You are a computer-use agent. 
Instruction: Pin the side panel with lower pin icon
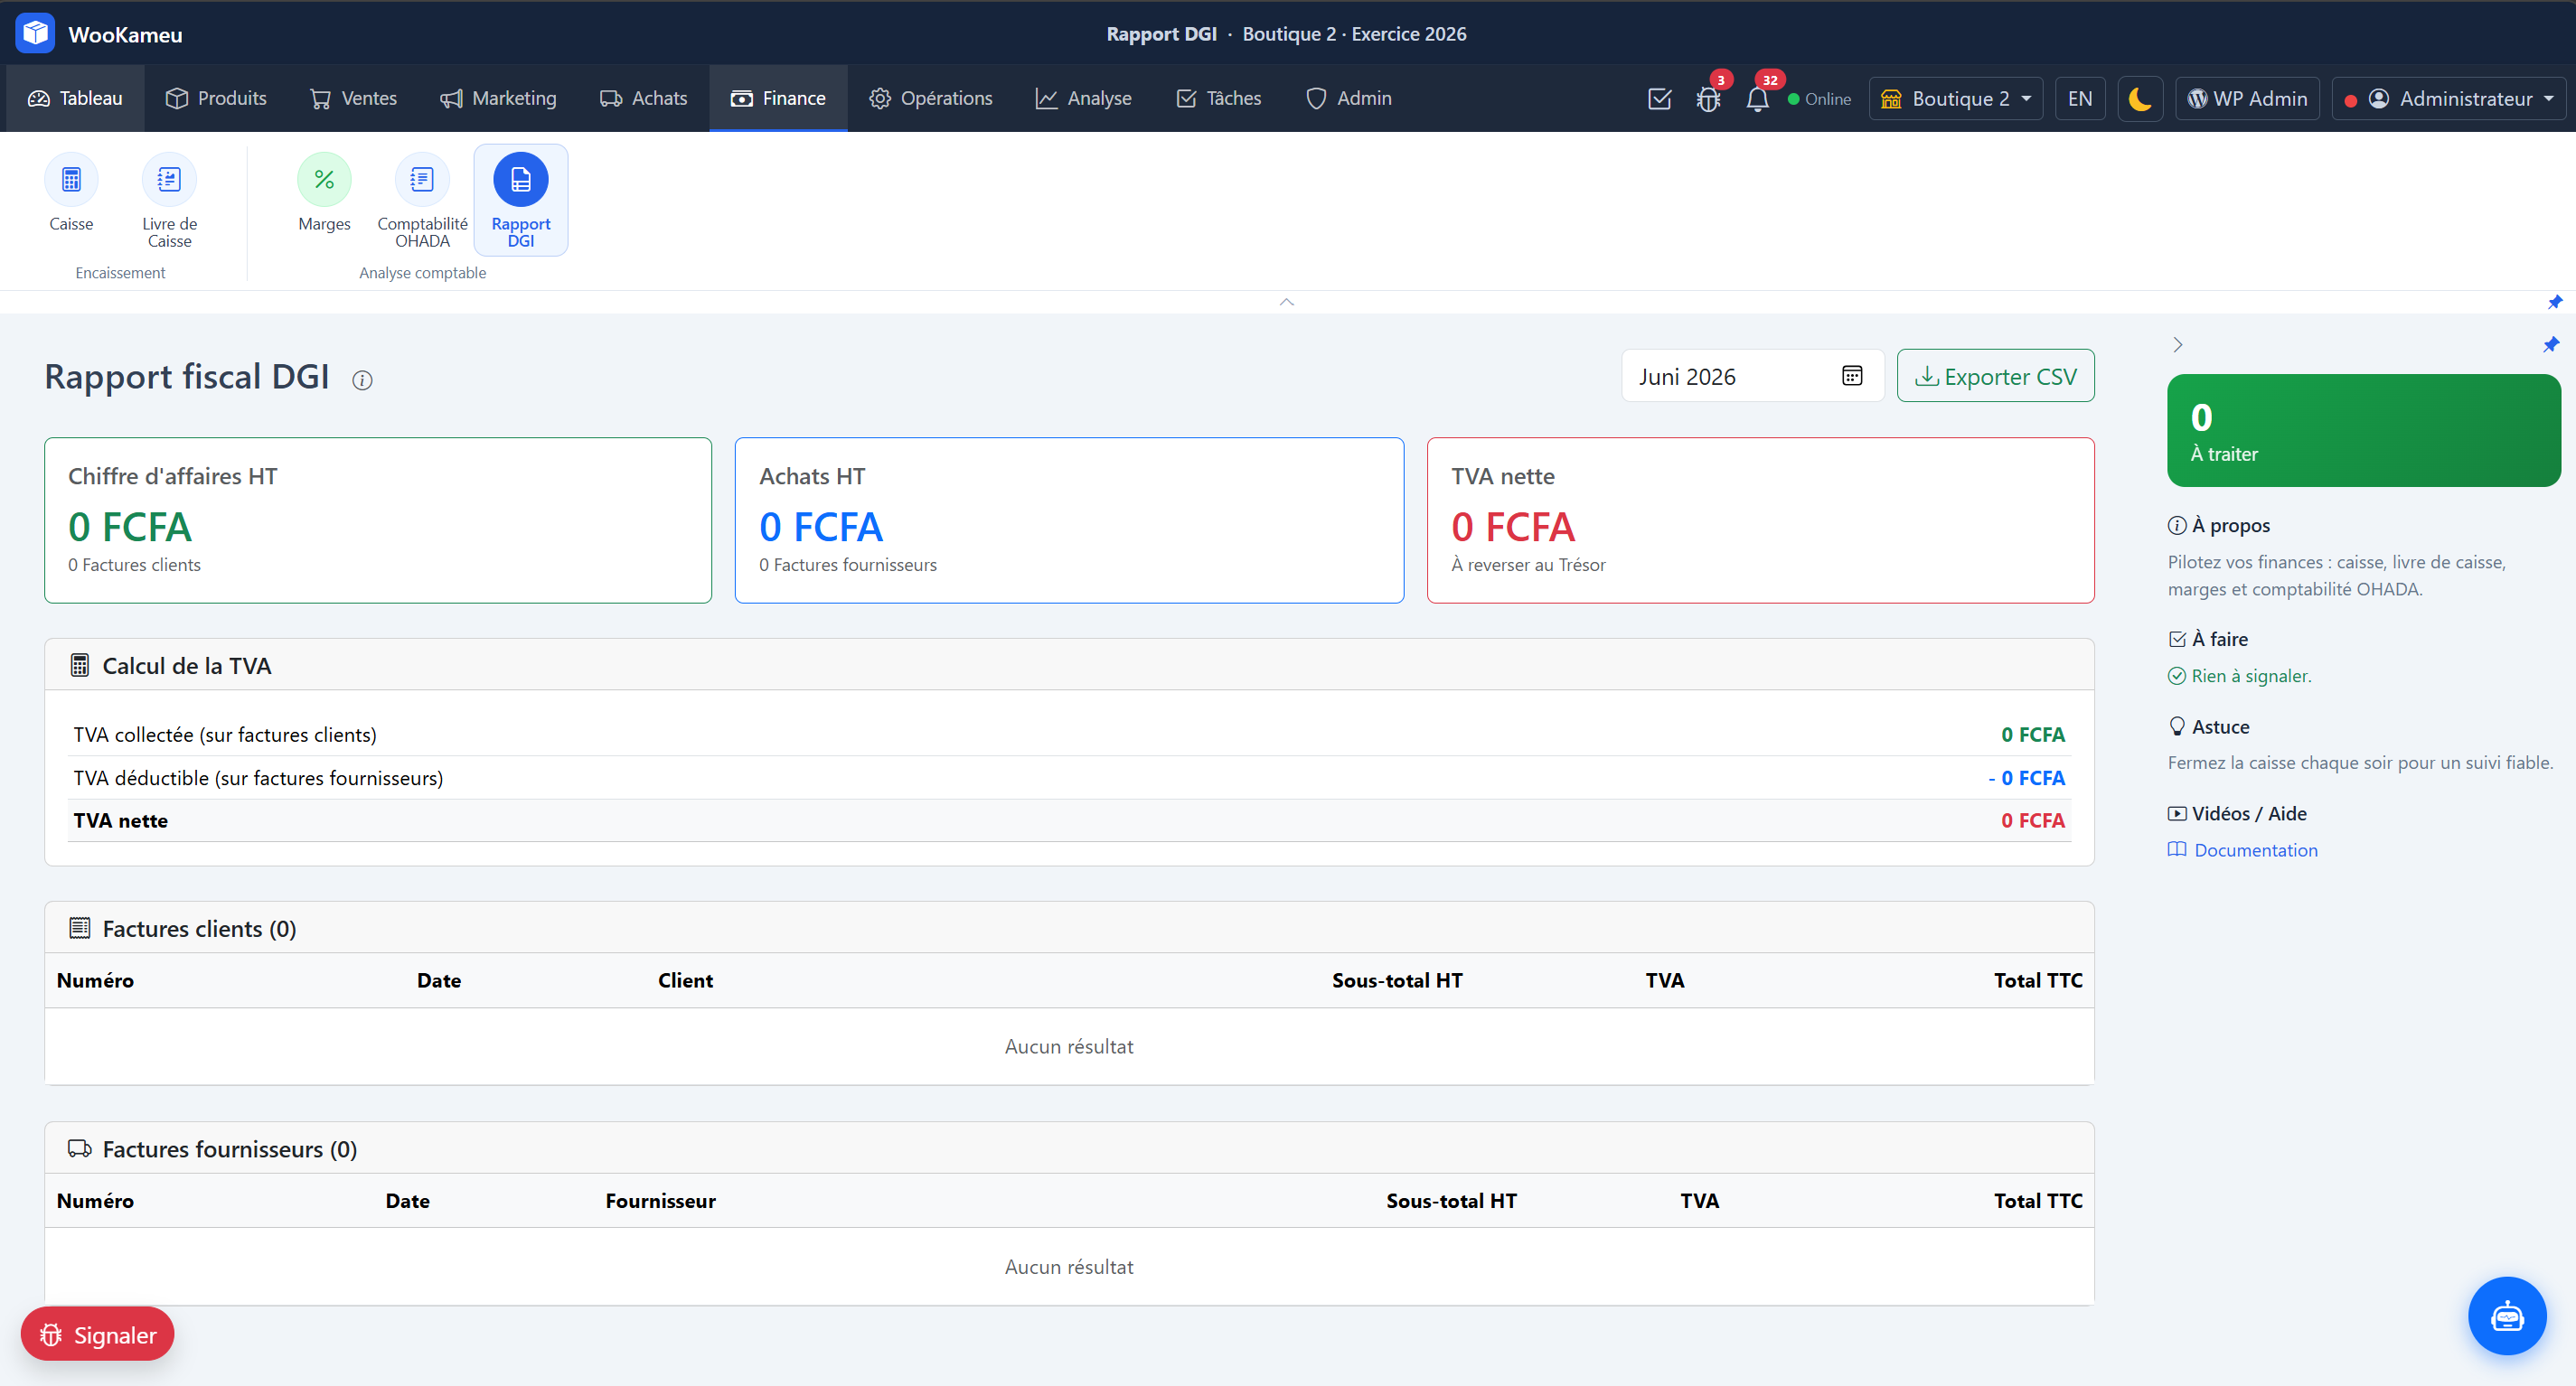click(x=2551, y=345)
